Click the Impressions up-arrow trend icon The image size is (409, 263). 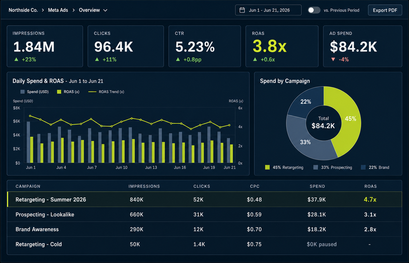pos(16,59)
